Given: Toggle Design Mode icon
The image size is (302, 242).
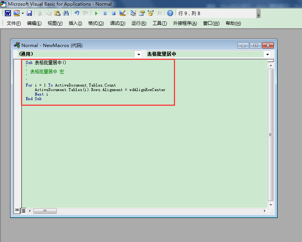Looking at the screenshot, I should 122,13.
